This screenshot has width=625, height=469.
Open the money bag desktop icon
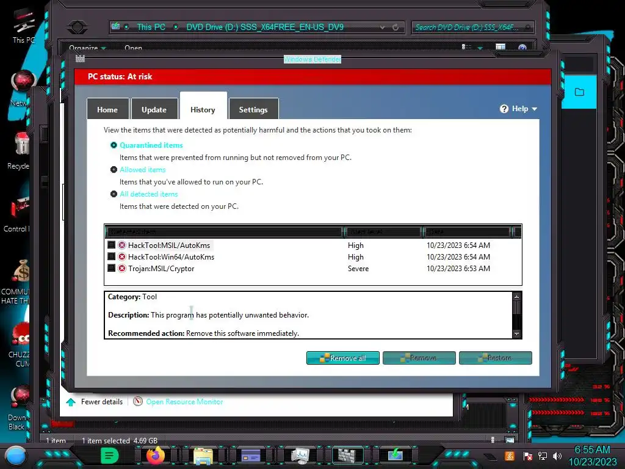pos(16,282)
